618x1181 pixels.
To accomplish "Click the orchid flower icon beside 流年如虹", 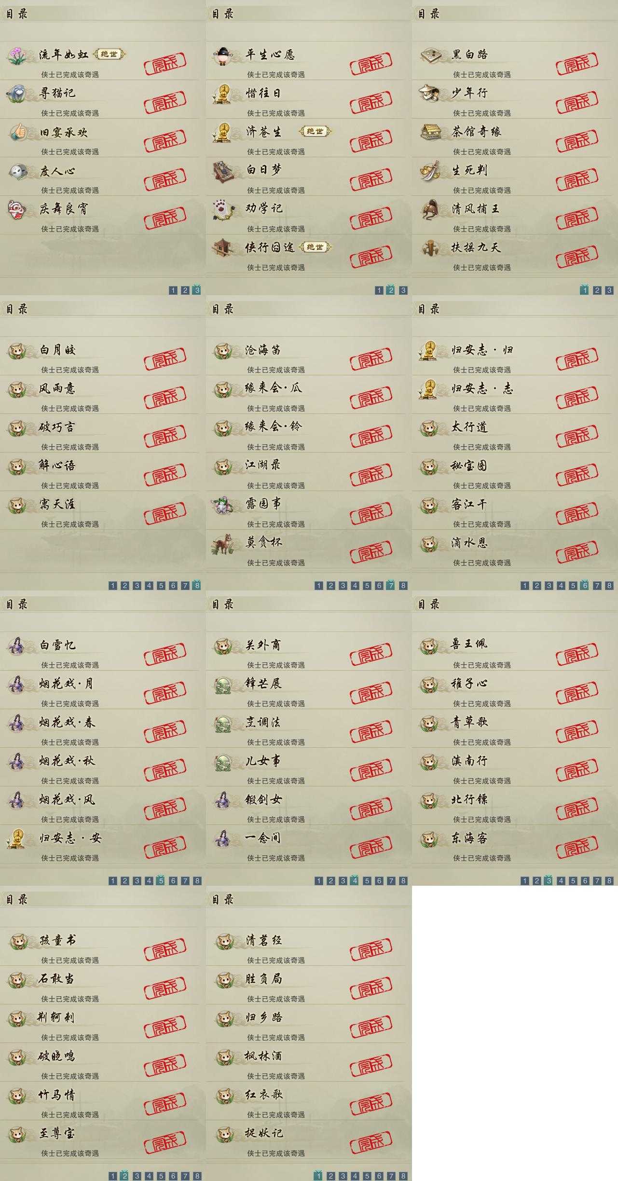I will [x=18, y=55].
